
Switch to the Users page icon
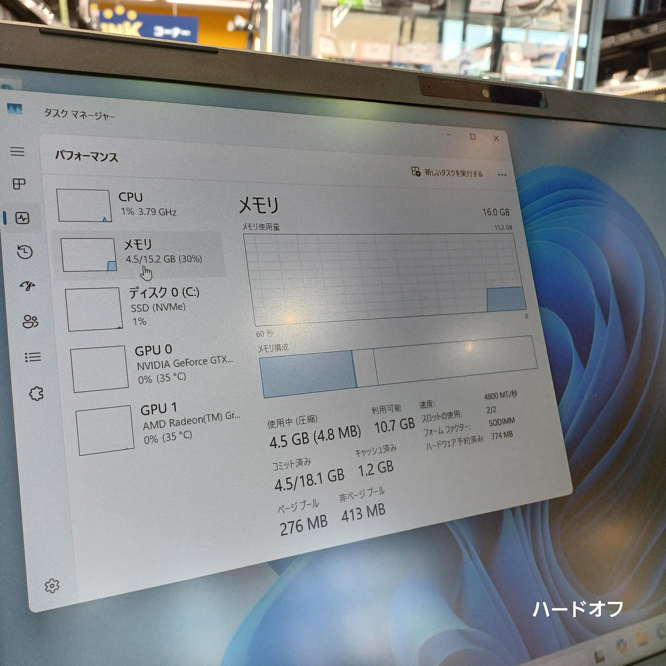click(30, 322)
